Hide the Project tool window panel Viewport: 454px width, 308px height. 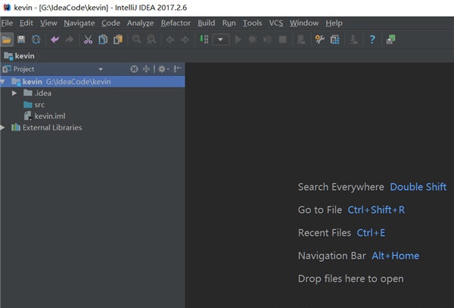178,69
